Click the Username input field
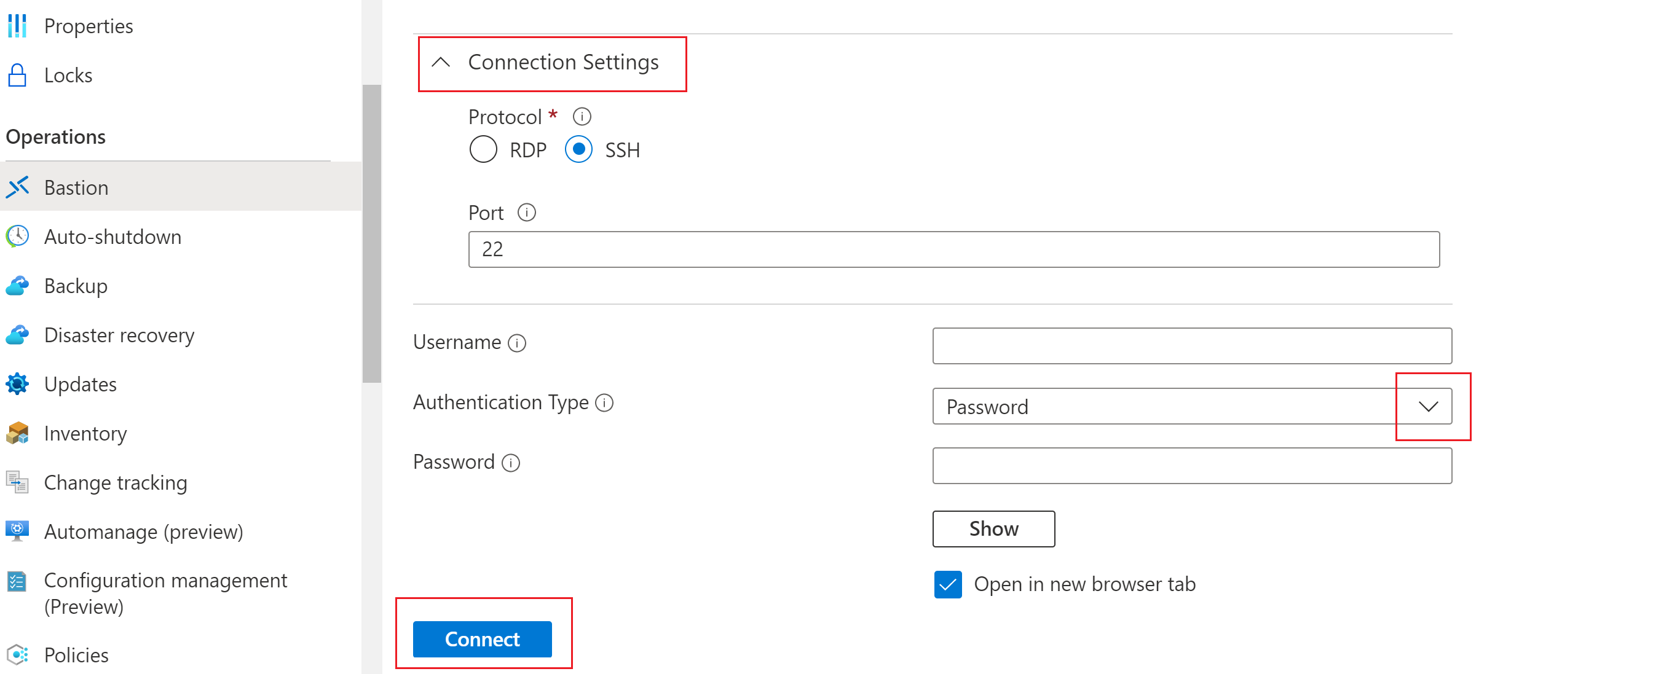 [x=1193, y=343]
